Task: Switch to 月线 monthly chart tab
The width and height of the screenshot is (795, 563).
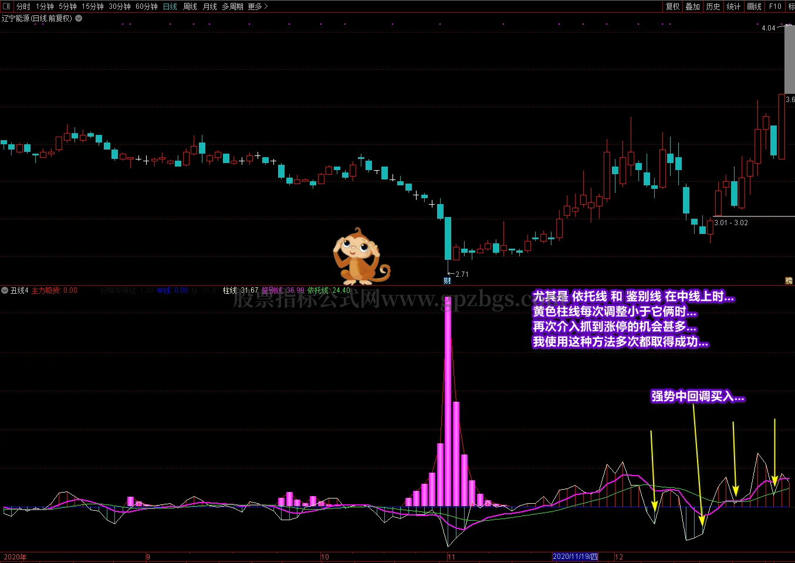Action: click(x=210, y=6)
